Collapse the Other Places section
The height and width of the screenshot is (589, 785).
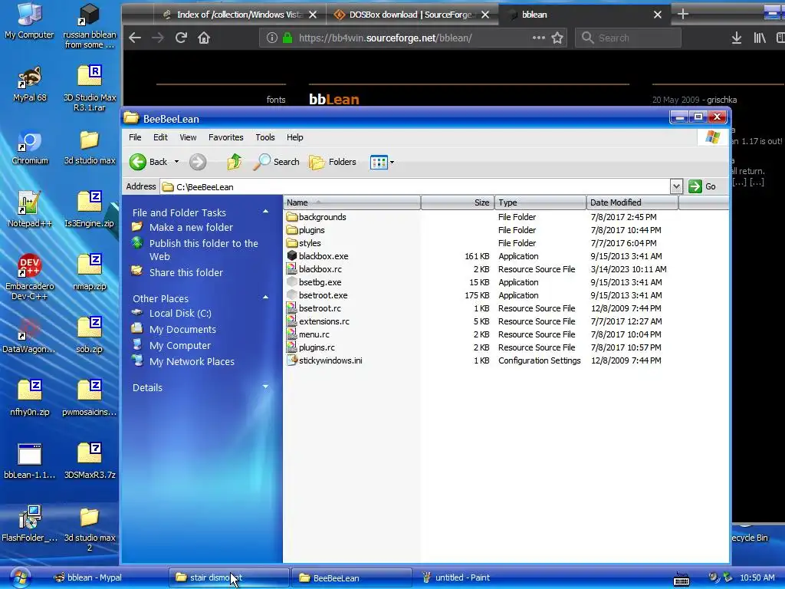265,298
